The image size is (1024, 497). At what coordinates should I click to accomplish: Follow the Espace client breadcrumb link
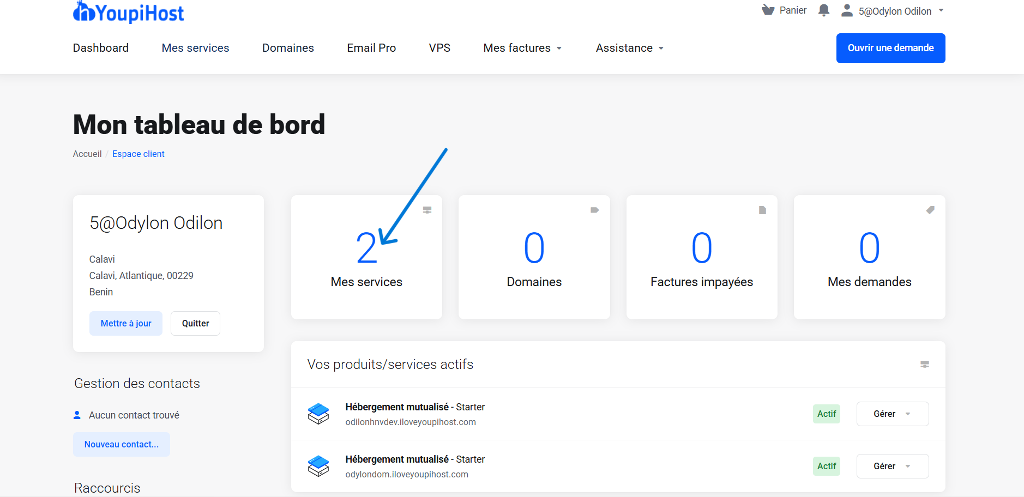tap(138, 154)
